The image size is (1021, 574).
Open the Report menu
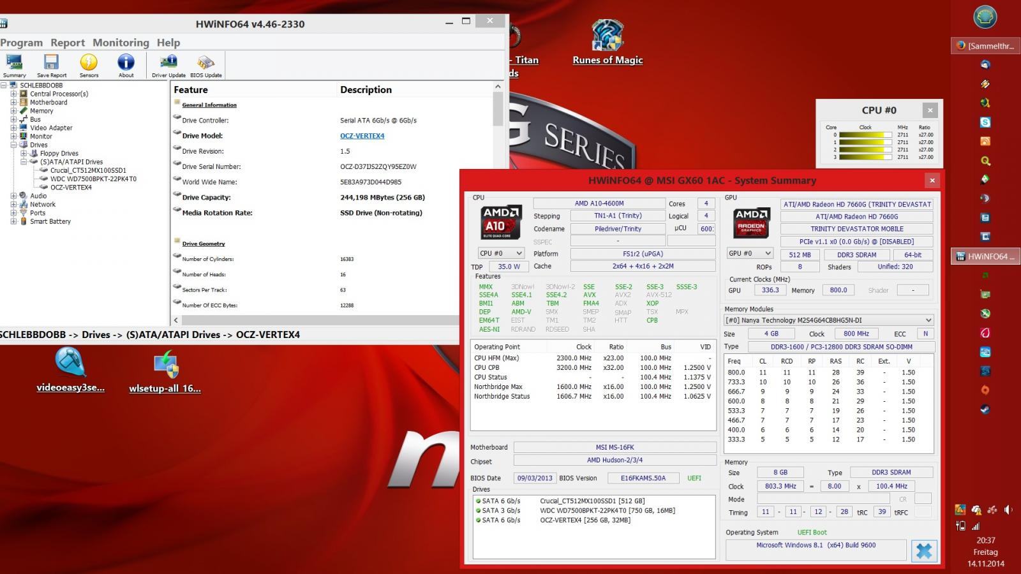[68, 43]
